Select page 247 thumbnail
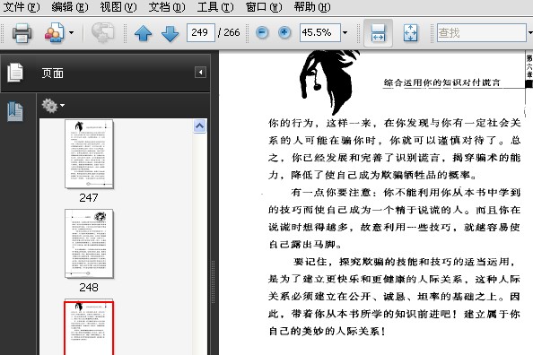 click(89, 154)
